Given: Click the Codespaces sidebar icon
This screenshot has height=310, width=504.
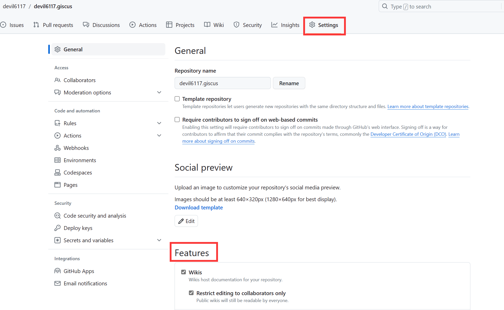Looking at the screenshot, I should pyautogui.click(x=58, y=172).
